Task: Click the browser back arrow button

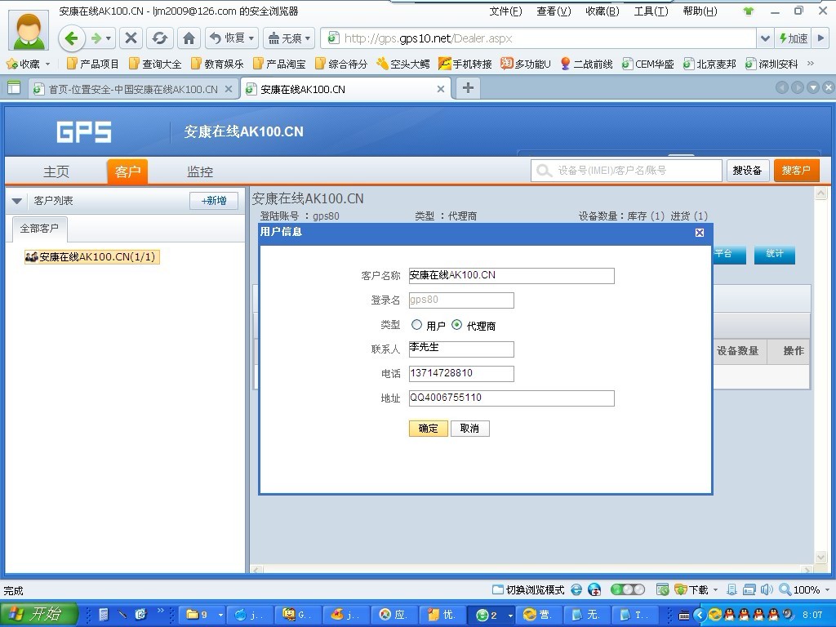Action: click(72, 38)
